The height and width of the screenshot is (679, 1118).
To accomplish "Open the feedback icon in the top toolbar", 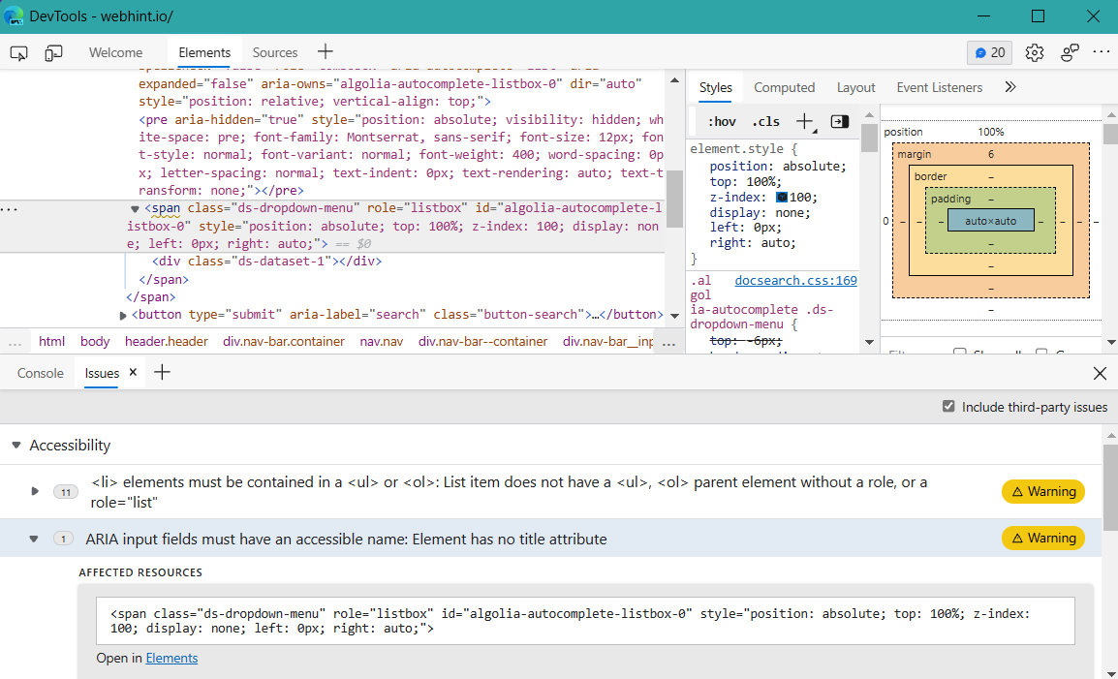I will (1070, 52).
